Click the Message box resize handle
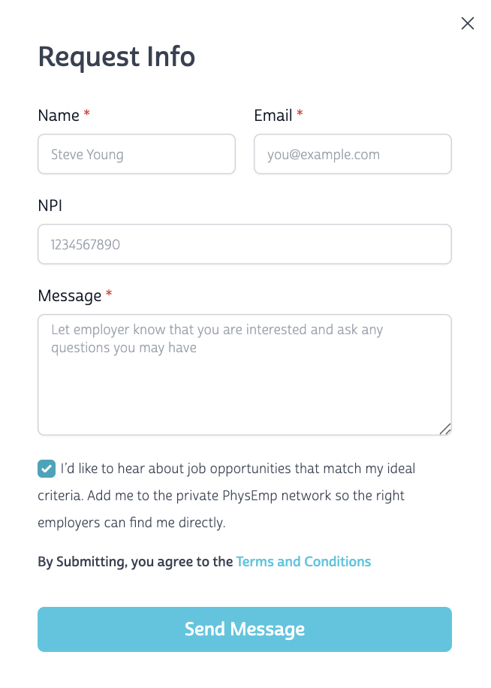 [445, 429]
